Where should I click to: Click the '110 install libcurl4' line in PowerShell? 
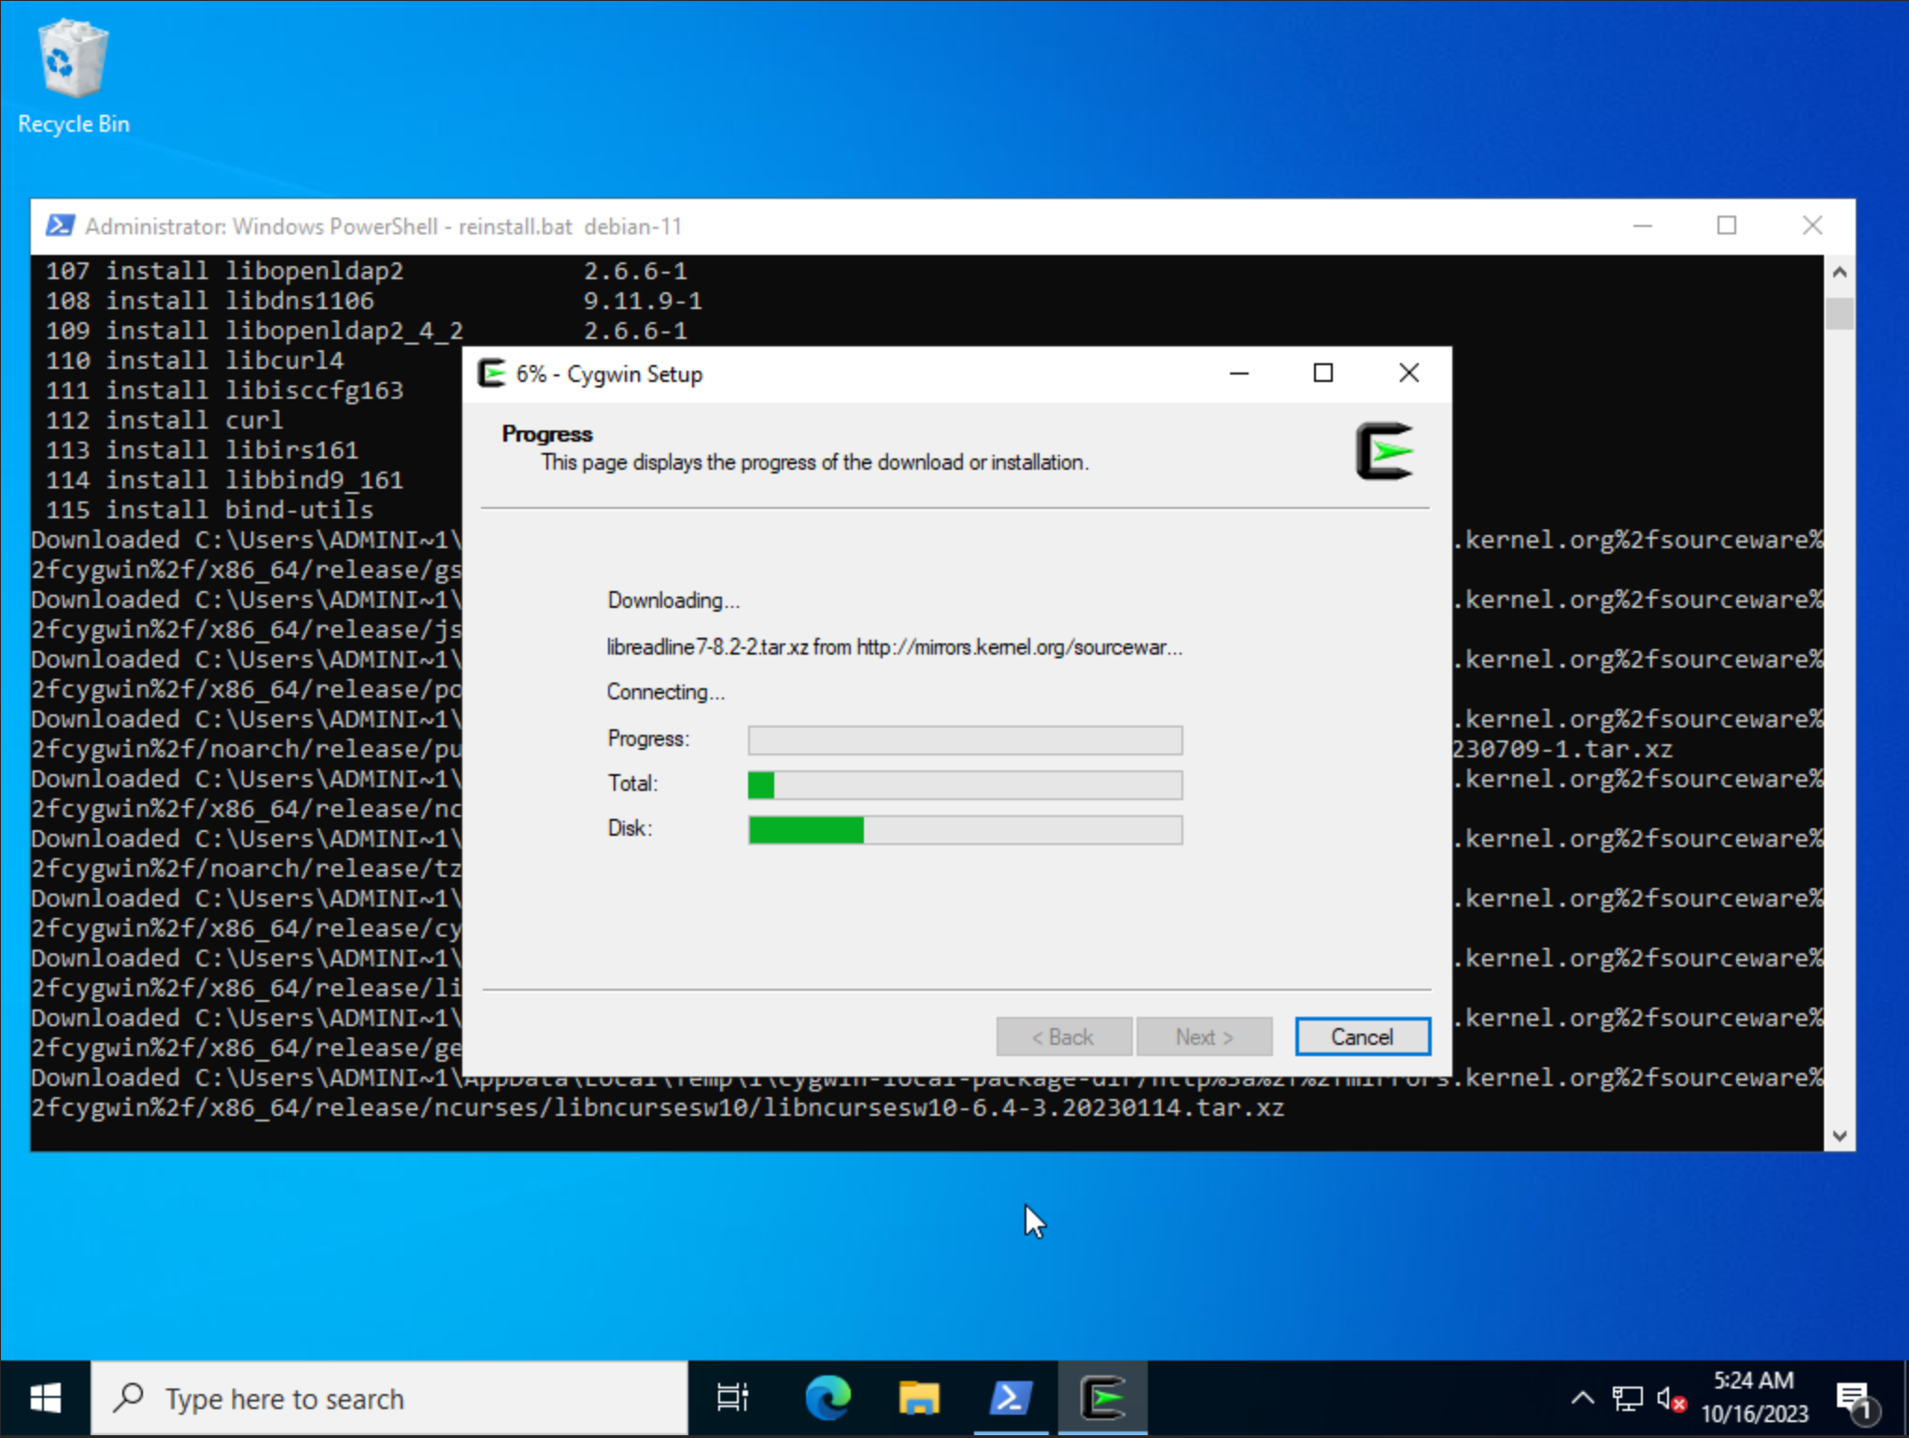pos(194,361)
